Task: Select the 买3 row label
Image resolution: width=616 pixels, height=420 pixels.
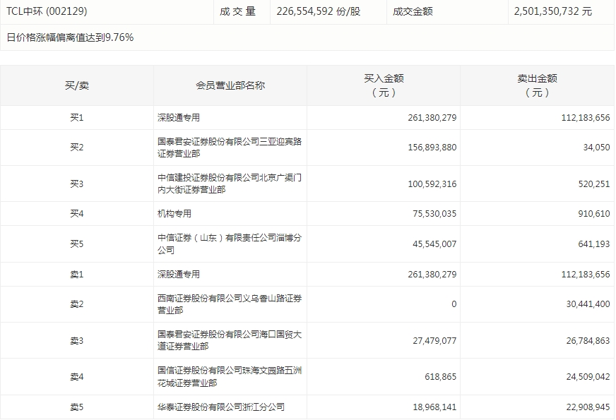Action: pos(77,184)
